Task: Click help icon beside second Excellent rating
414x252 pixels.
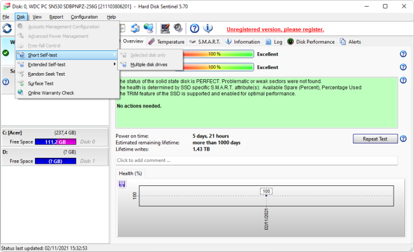Action: coord(403,67)
